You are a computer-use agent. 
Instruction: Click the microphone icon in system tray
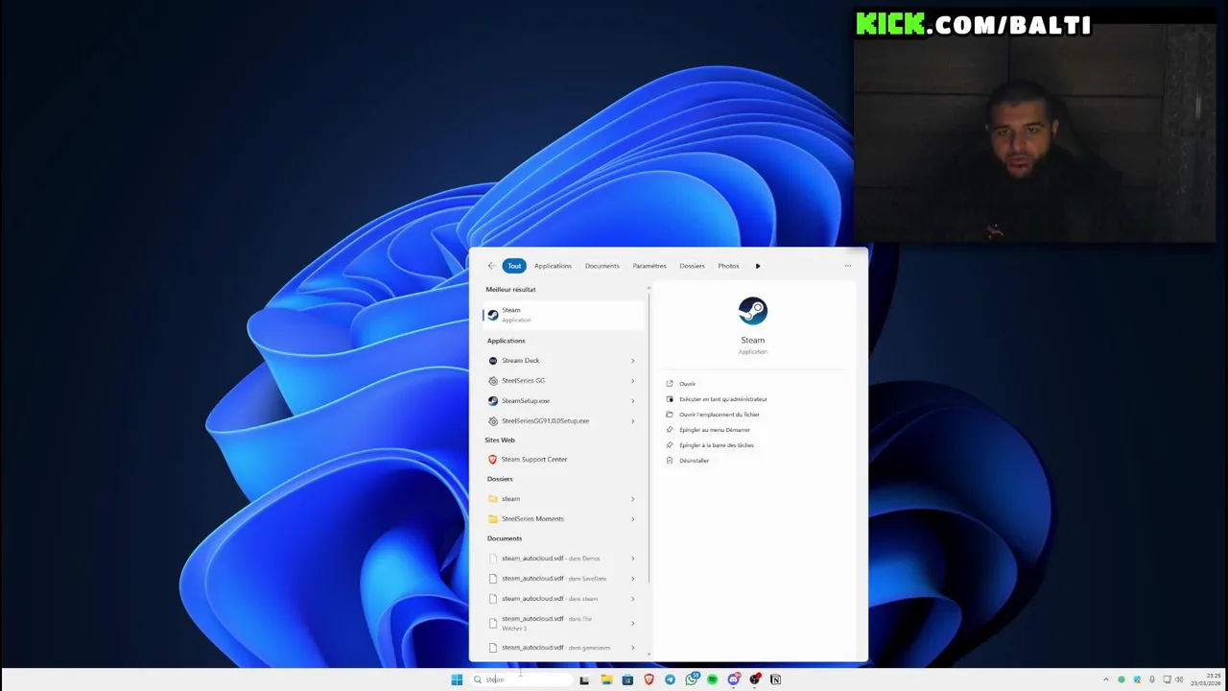[1152, 679]
